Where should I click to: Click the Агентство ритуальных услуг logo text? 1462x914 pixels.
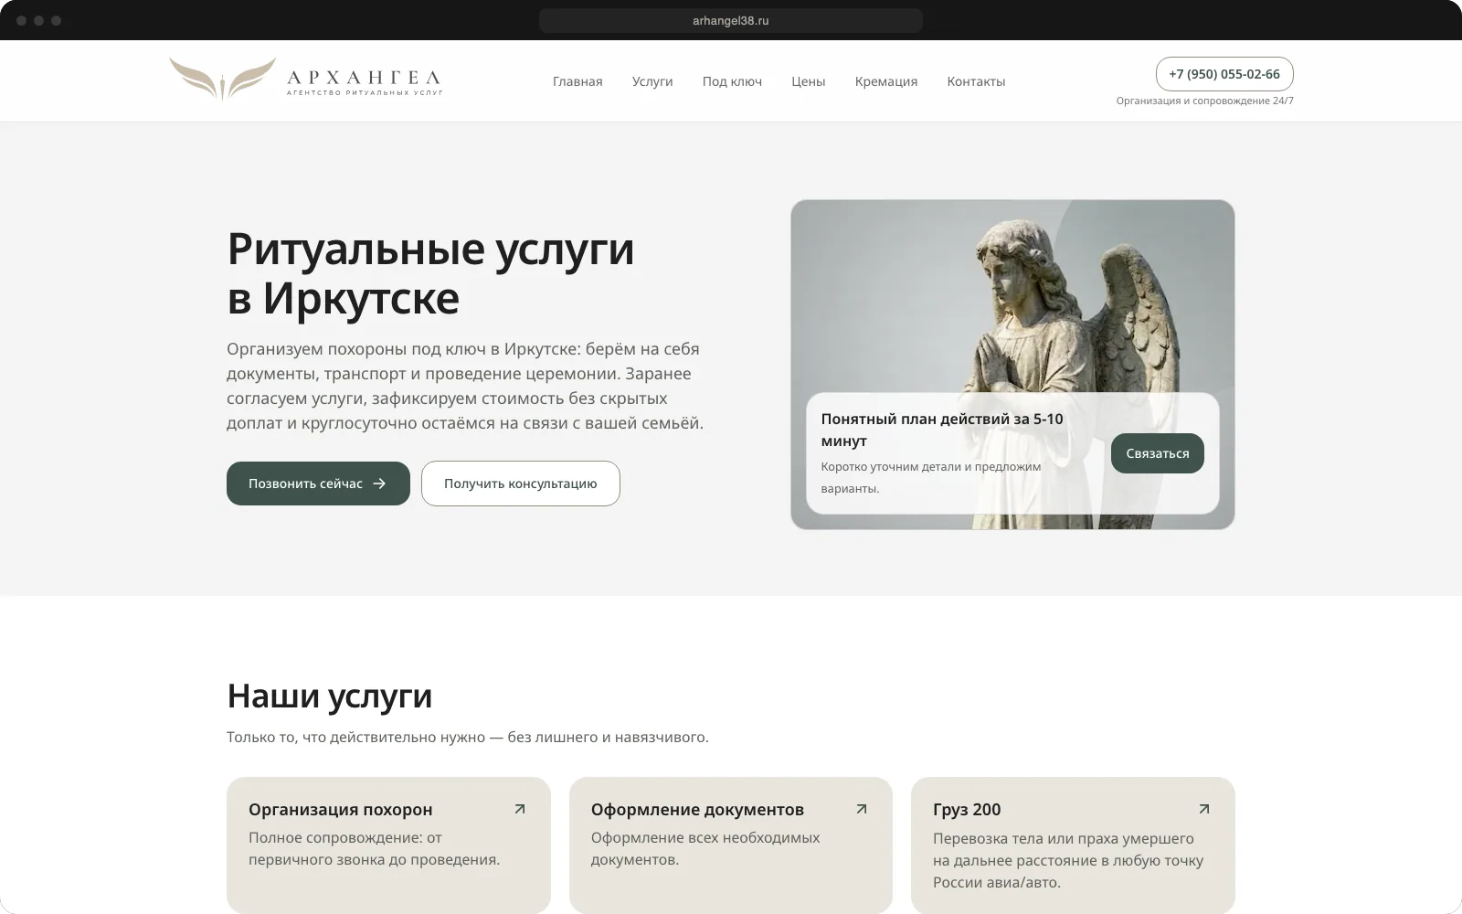click(365, 92)
